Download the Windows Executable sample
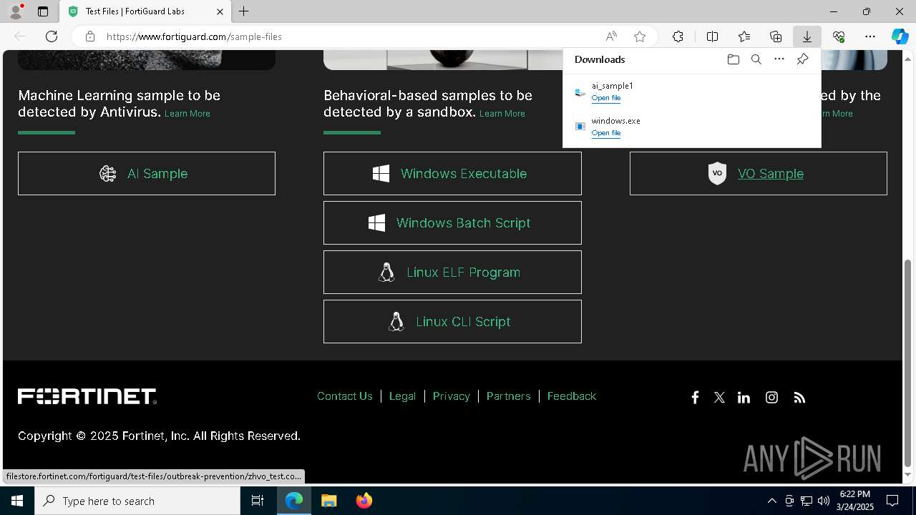 click(452, 173)
